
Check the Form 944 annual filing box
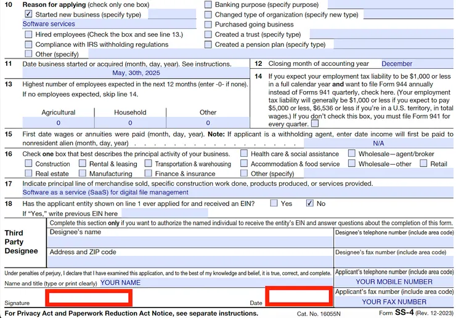point(315,124)
